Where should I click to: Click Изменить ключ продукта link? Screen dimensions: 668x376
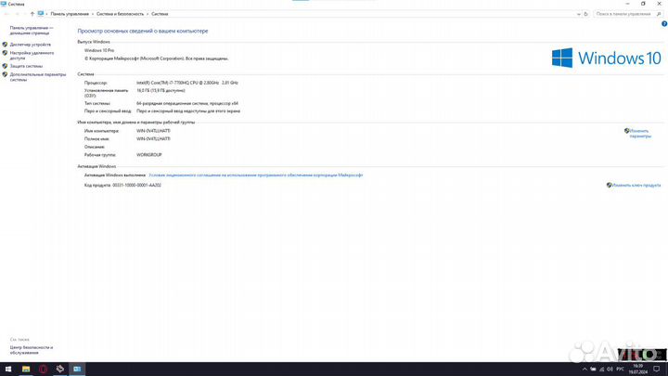coord(636,185)
